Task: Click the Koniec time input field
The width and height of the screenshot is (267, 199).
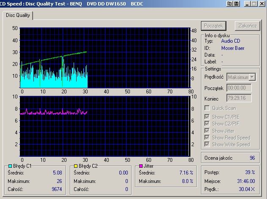Action: coord(239,98)
